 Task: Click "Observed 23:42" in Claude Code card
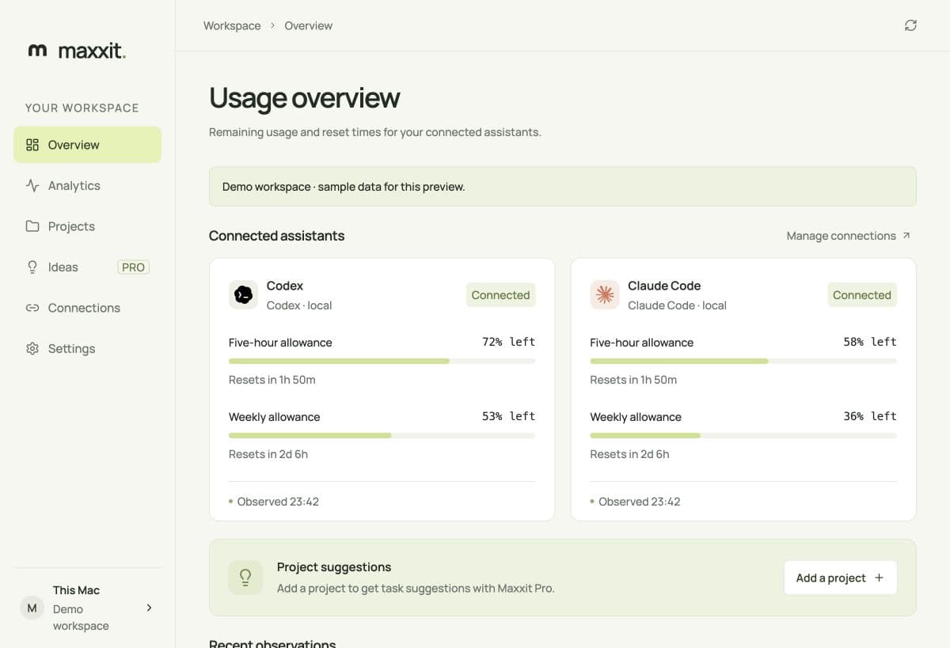[639, 502]
